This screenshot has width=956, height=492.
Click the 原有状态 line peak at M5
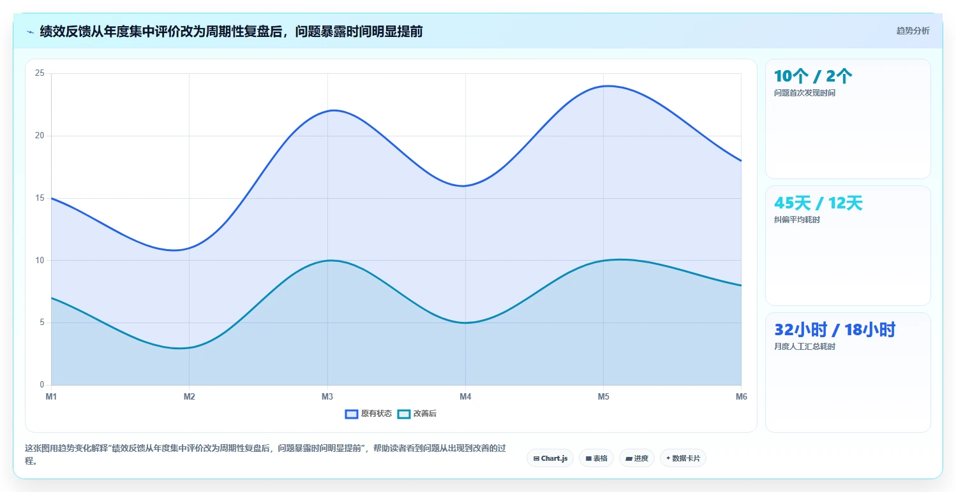tap(603, 86)
